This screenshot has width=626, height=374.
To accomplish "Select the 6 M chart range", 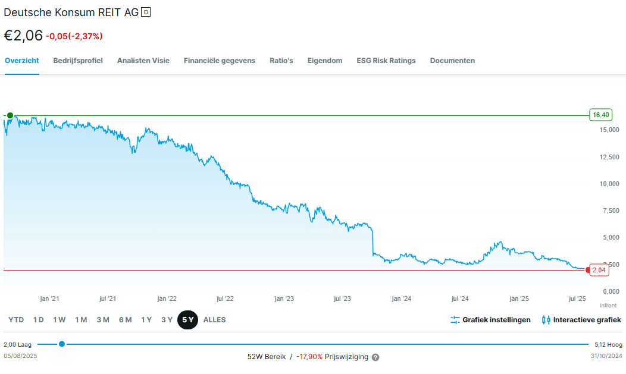I will pos(126,320).
